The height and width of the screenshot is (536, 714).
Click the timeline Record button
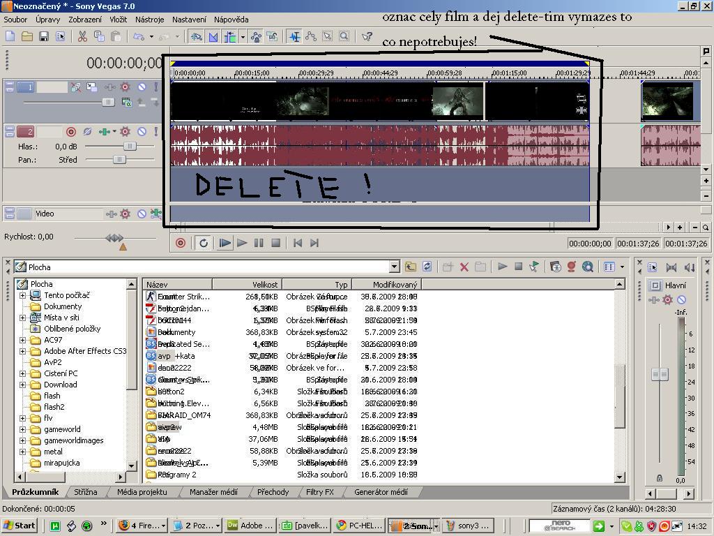[x=181, y=243]
